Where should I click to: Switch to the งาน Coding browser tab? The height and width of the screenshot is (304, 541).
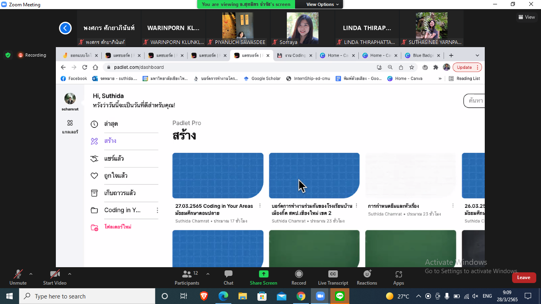coord(294,55)
